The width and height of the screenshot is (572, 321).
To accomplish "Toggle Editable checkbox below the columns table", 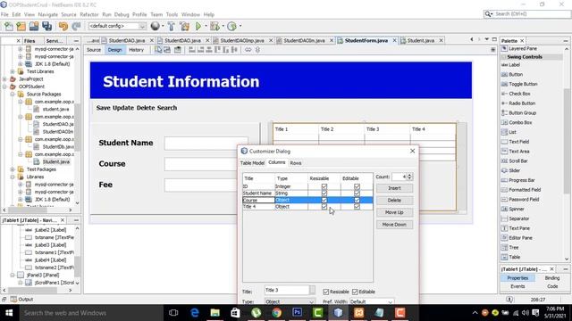I will click(x=355, y=292).
